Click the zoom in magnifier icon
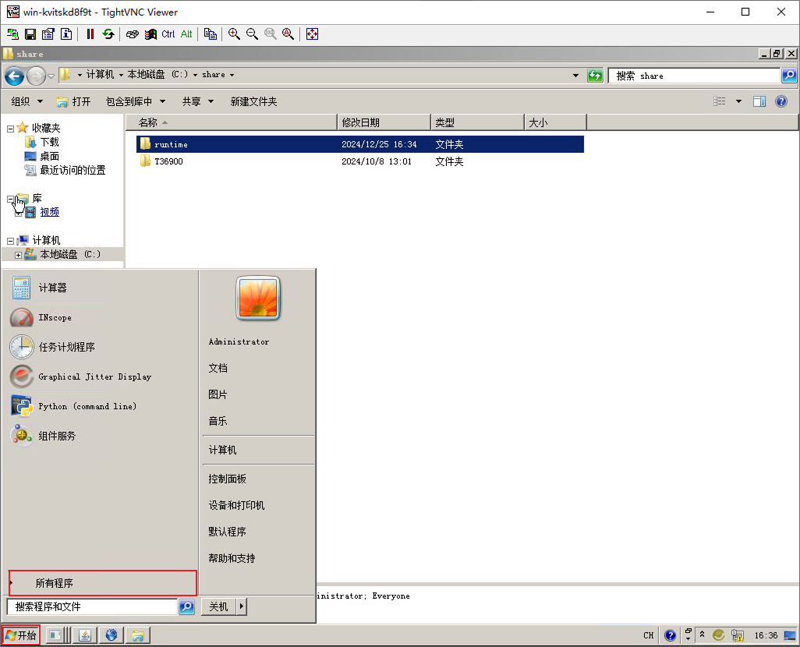 pos(234,34)
